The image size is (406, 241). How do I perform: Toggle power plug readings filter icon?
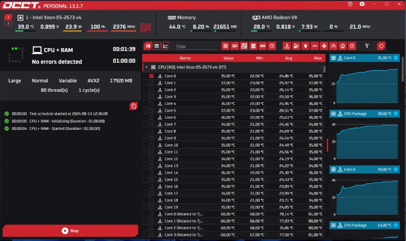pos(306,46)
